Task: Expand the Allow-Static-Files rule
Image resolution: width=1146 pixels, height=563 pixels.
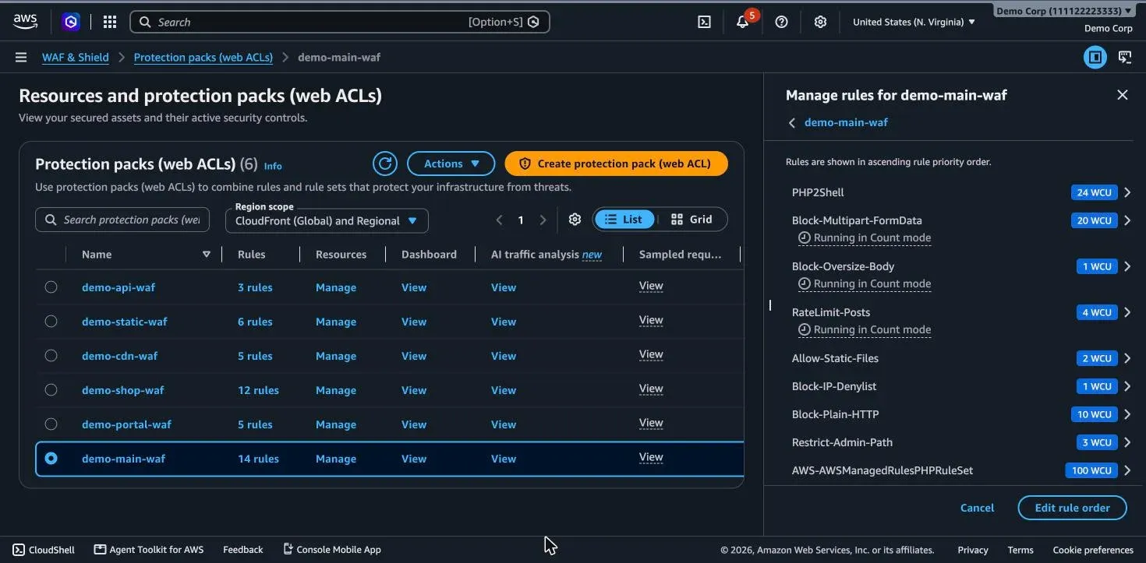Action: pyautogui.click(x=1127, y=358)
